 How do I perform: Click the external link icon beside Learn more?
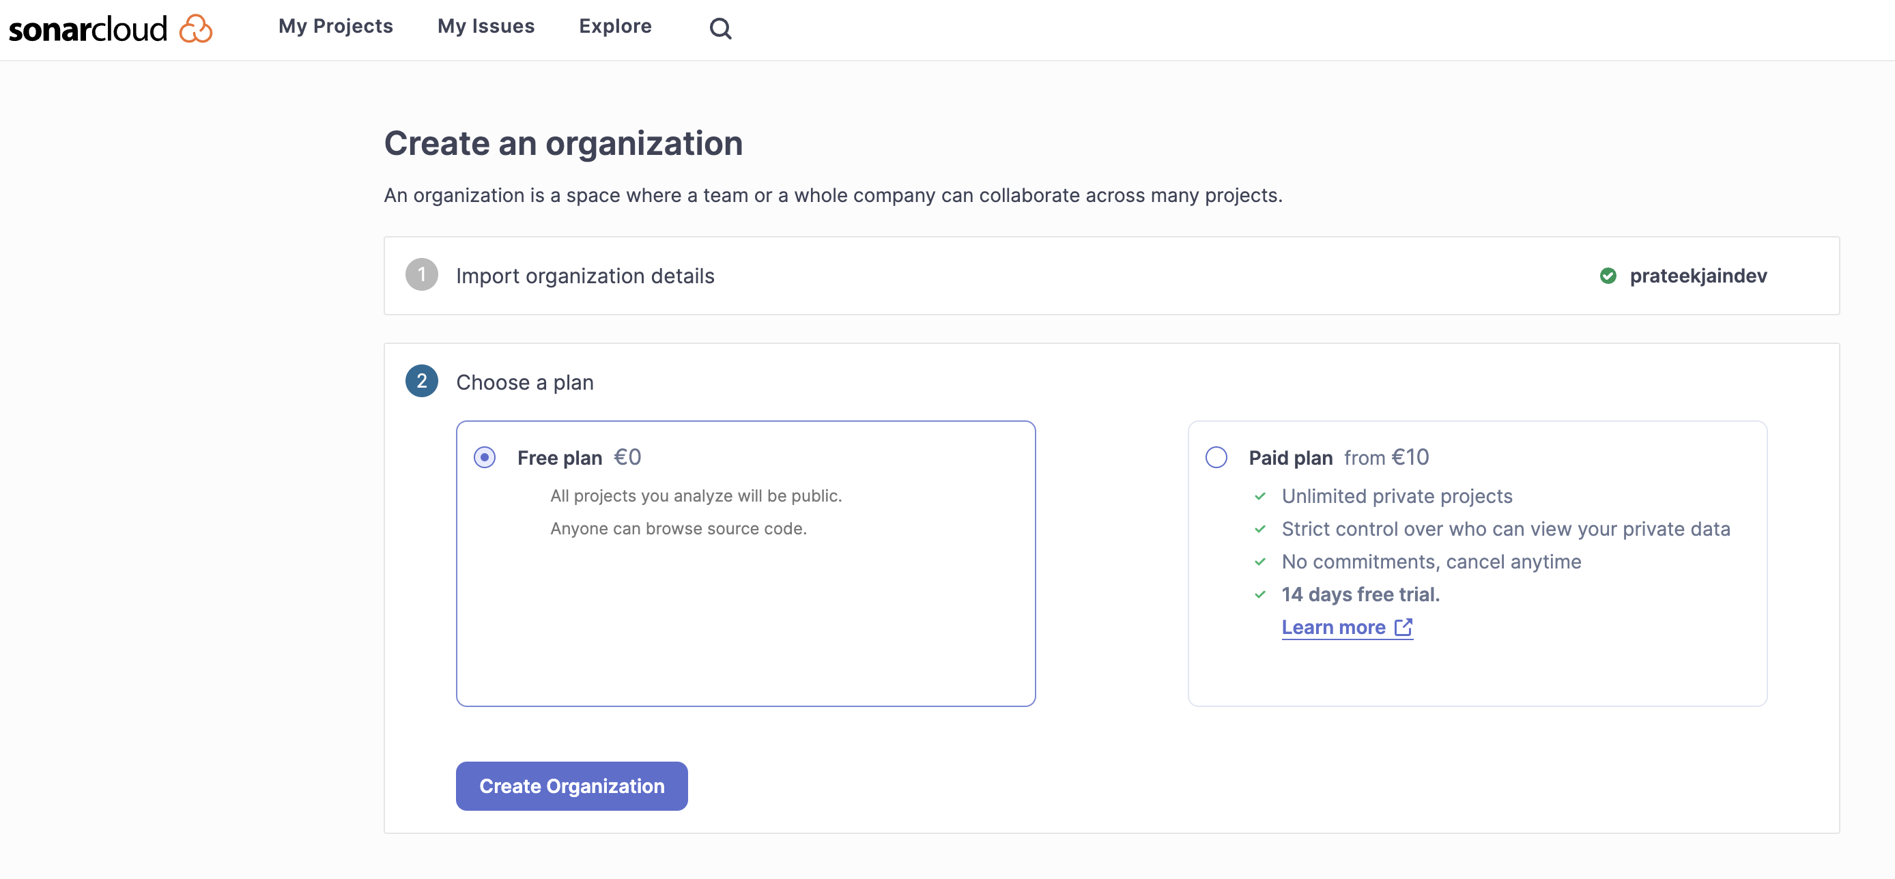[x=1404, y=626]
